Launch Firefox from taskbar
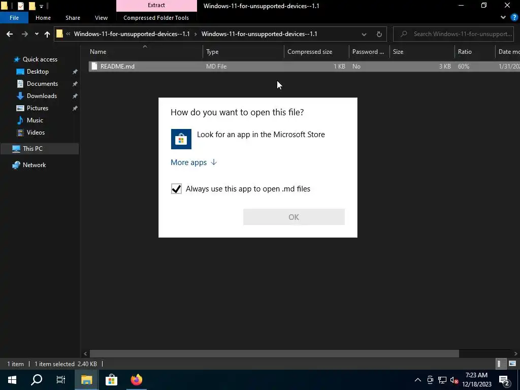This screenshot has height=390, width=520. [x=136, y=380]
